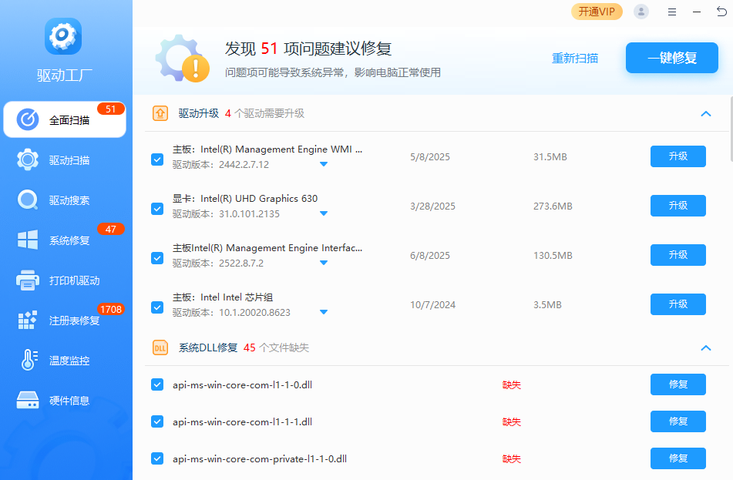Collapse the 系统DLL修复 section
The height and width of the screenshot is (480, 733).
(x=705, y=348)
